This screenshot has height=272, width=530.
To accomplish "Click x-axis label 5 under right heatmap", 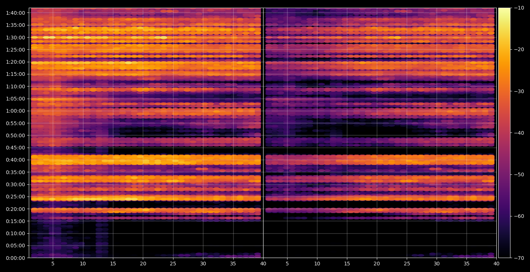I will point(287,264).
